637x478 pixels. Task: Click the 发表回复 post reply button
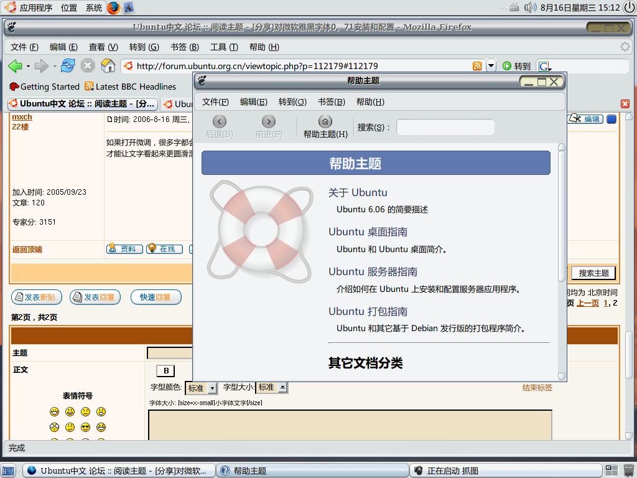pos(95,297)
